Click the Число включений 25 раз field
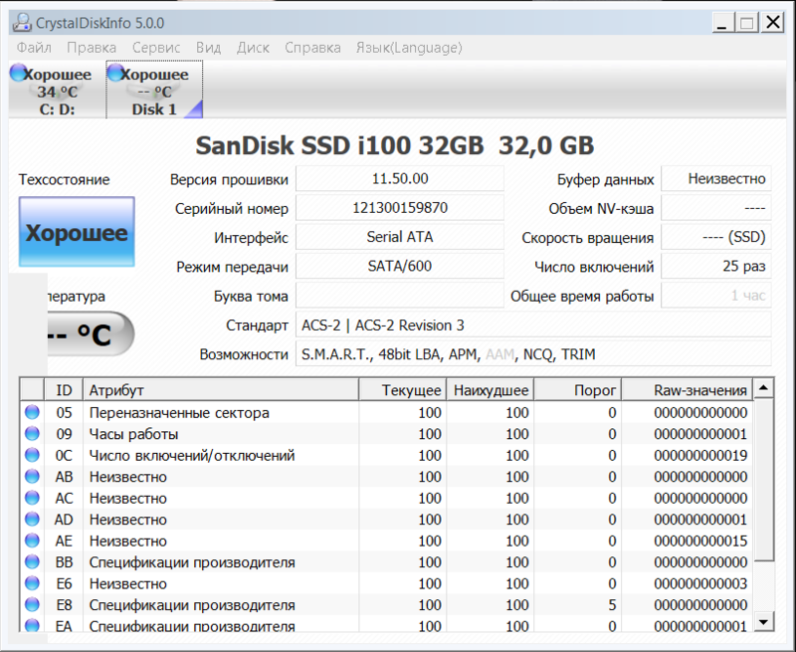Image resolution: width=796 pixels, height=652 pixels. [716, 266]
